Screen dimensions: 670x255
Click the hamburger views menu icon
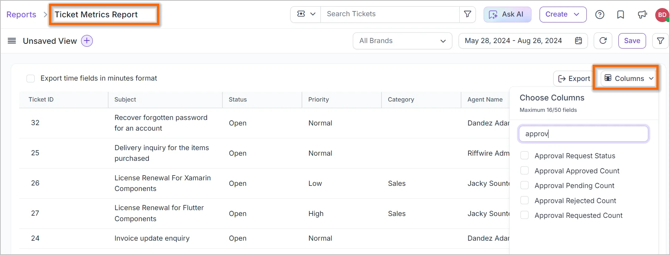12,41
